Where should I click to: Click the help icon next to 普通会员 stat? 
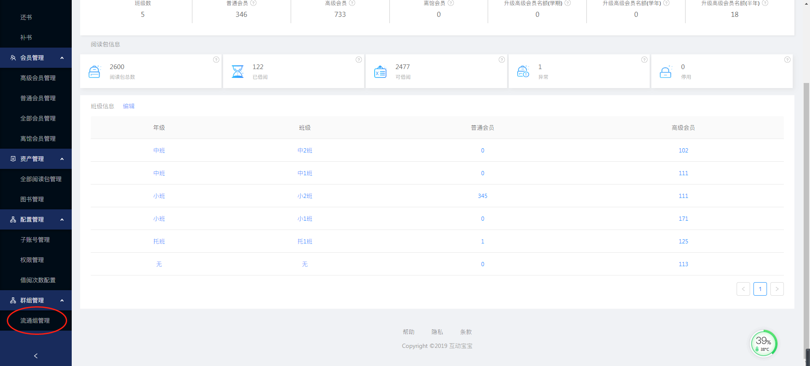(x=254, y=3)
